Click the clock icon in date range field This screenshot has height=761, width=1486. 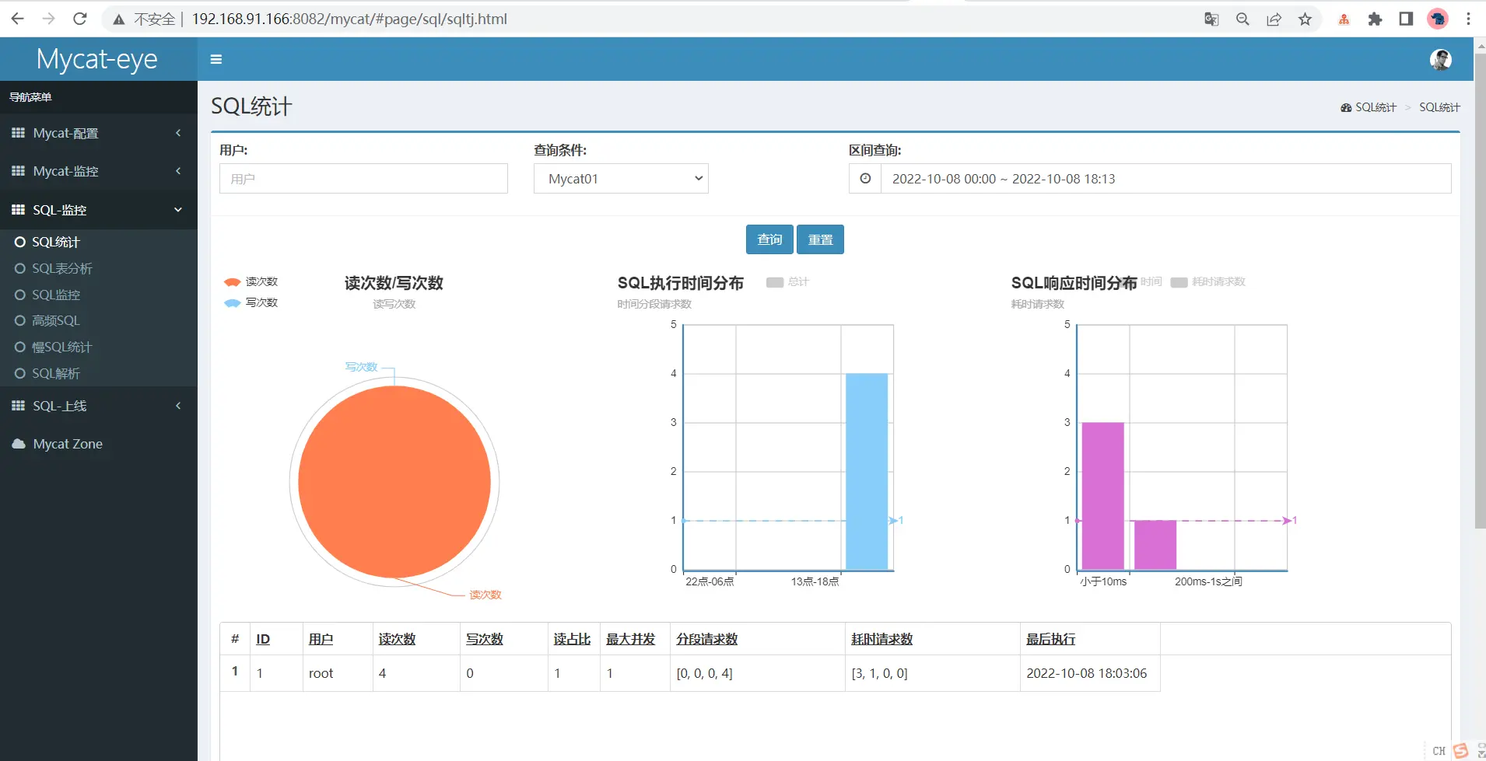(x=865, y=179)
